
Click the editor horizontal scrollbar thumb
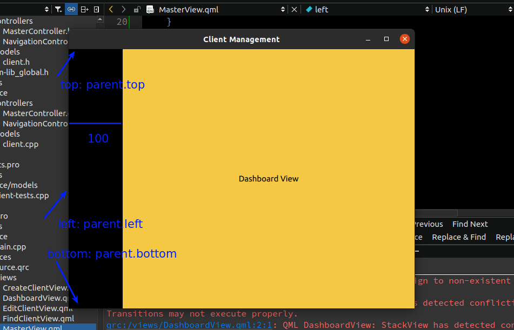pyautogui.click(x=436, y=213)
